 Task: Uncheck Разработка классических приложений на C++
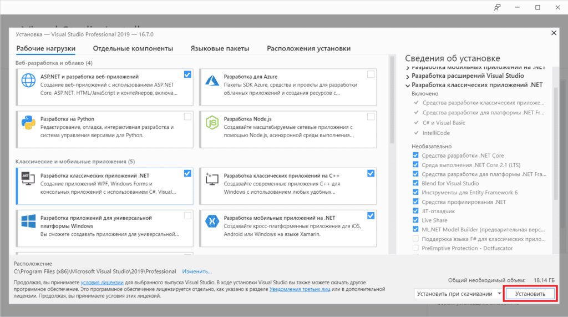(371, 173)
